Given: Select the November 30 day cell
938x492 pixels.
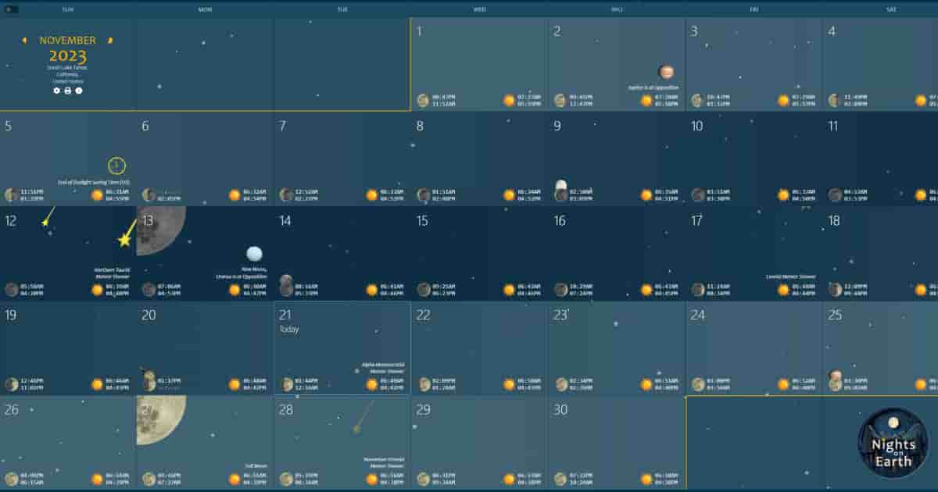Looking at the screenshot, I should pyautogui.click(x=616, y=441).
